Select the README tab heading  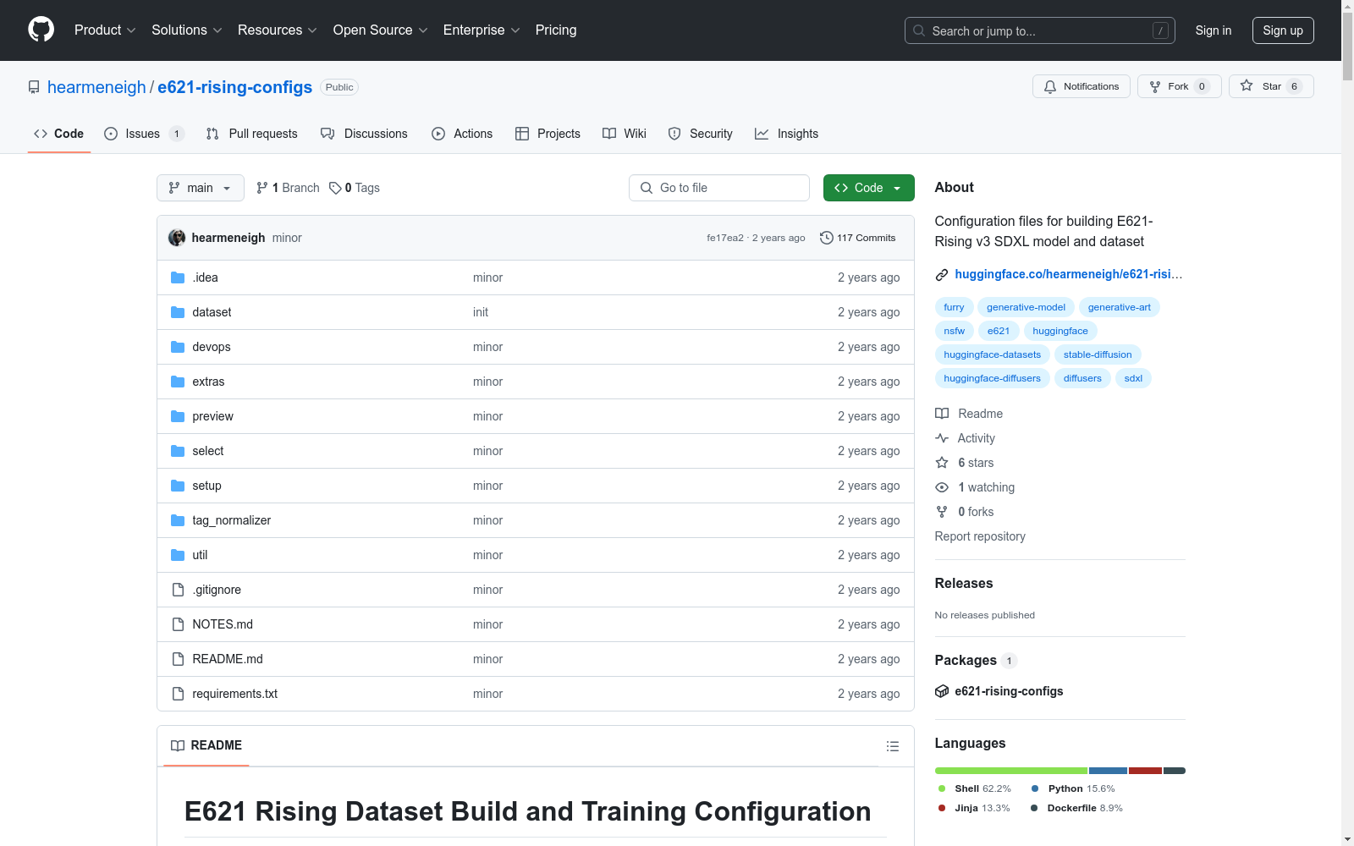pyautogui.click(x=206, y=745)
